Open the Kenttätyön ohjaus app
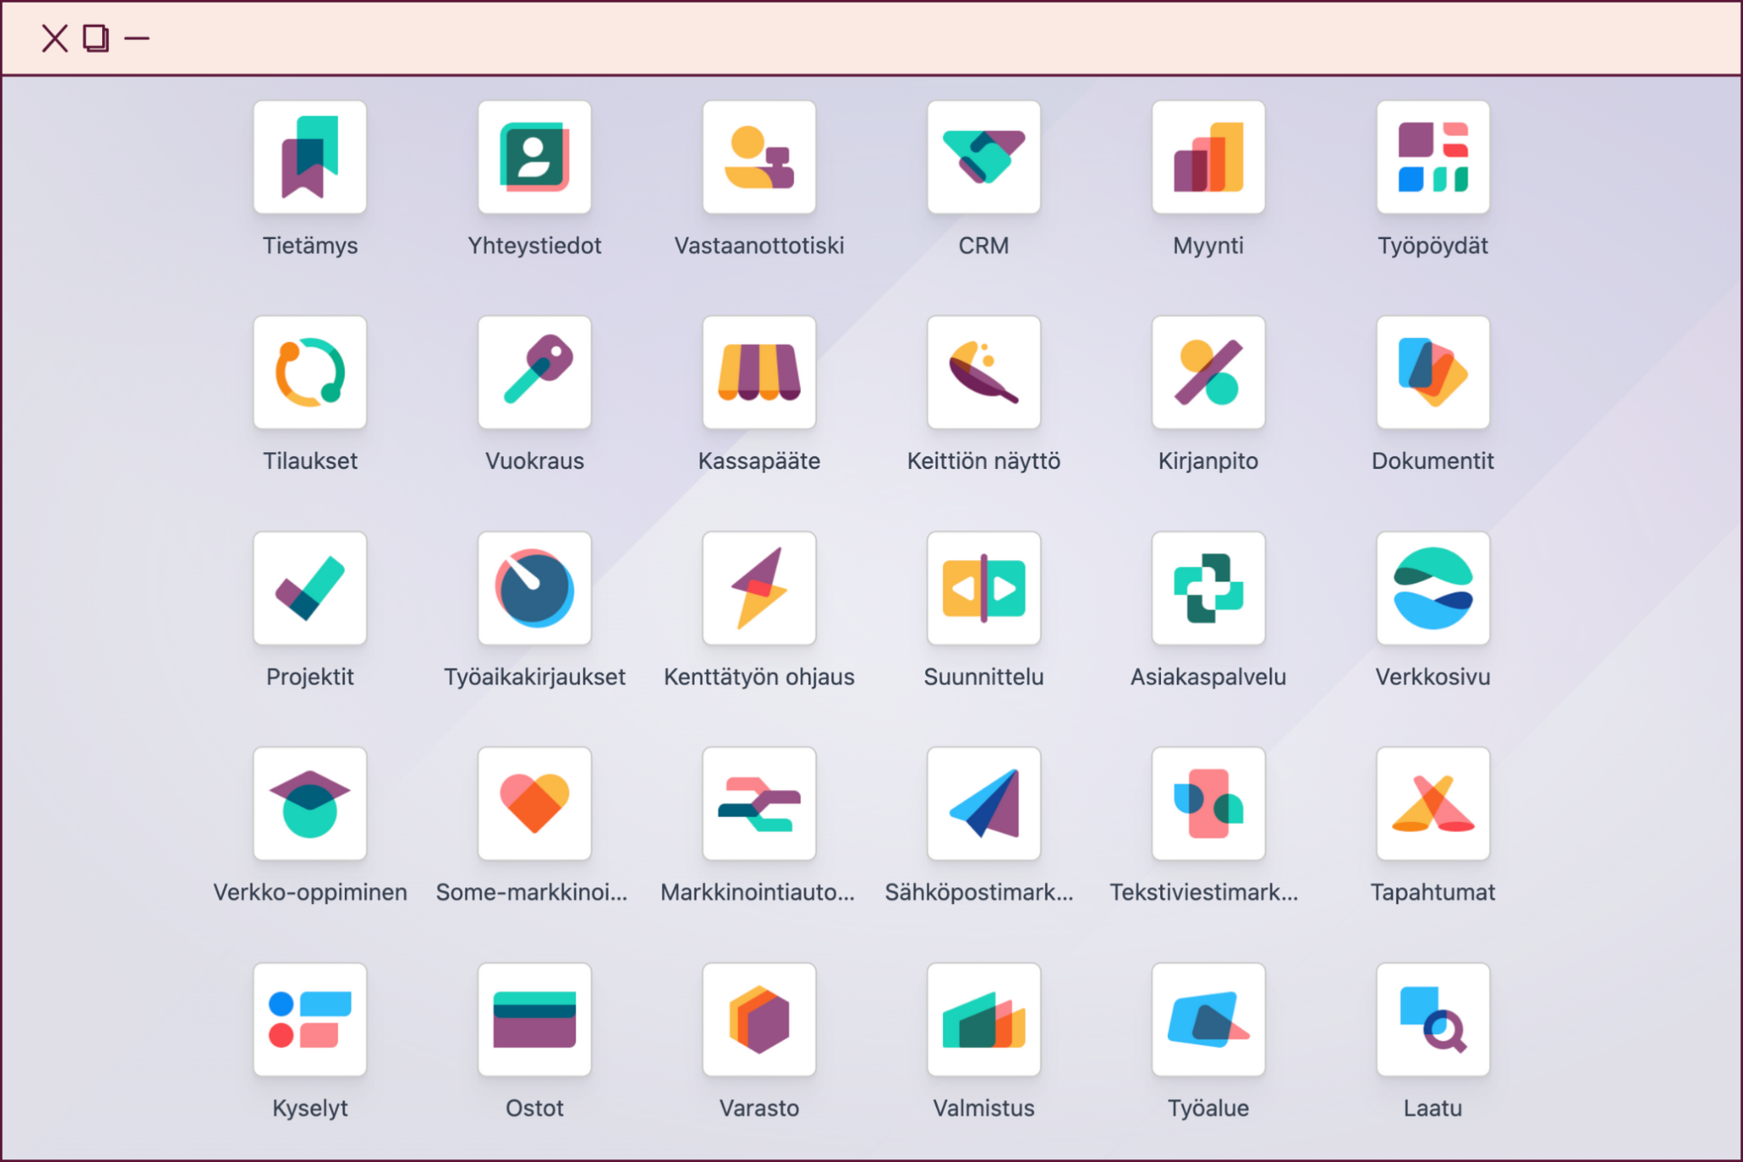Screen dimensions: 1743x1162 coord(758,588)
